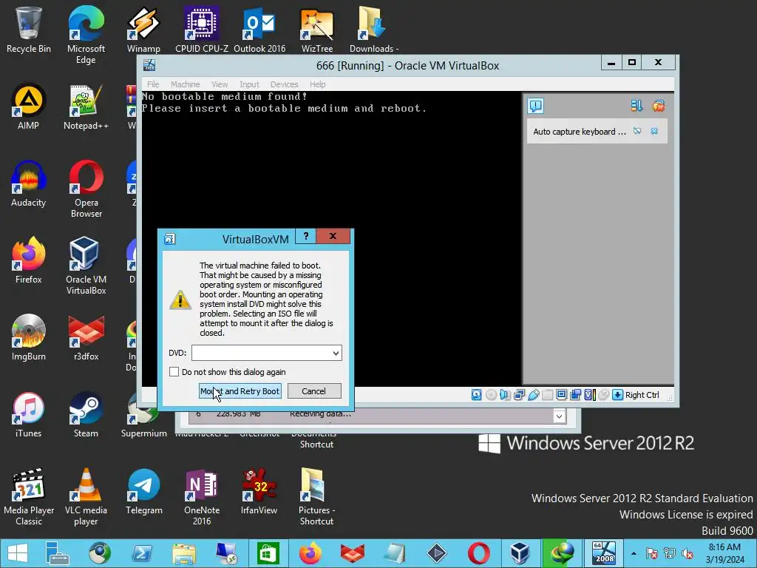Screen dimensions: 757x568
Task: Click the optical disk indicator in VM status bar
Action: click(x=491, y=395)
